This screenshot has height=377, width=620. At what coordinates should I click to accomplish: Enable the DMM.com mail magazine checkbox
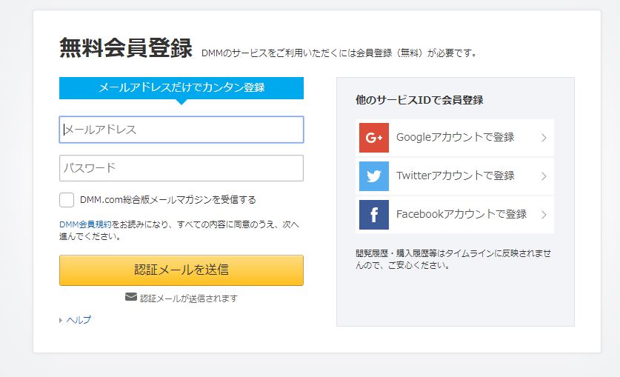tap(67, 200)
